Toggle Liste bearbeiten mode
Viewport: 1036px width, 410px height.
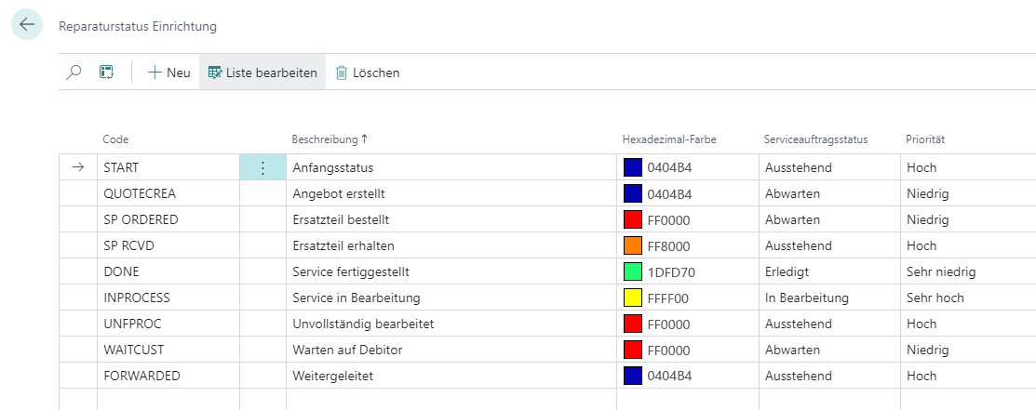(x=262, y=73)
